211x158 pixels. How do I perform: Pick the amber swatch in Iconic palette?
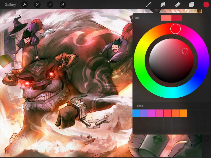pos(183,113)
